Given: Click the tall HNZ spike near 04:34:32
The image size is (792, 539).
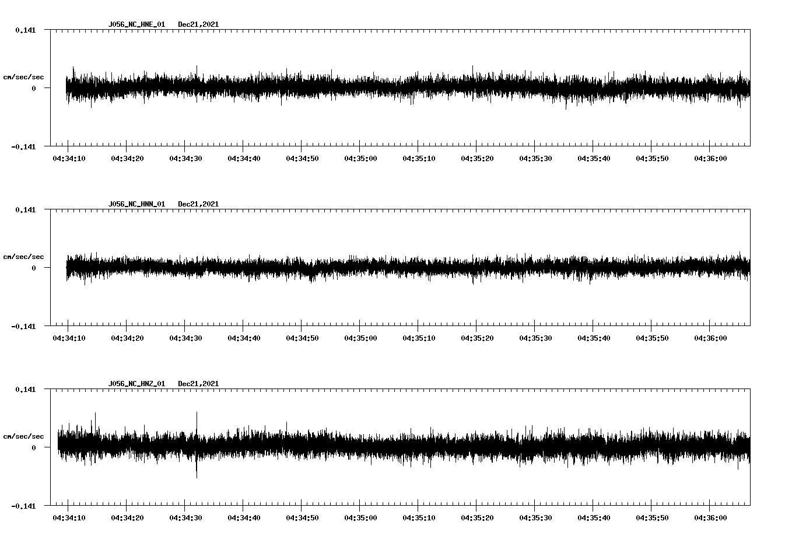Looking at the screenshot, I should point(197,445).
